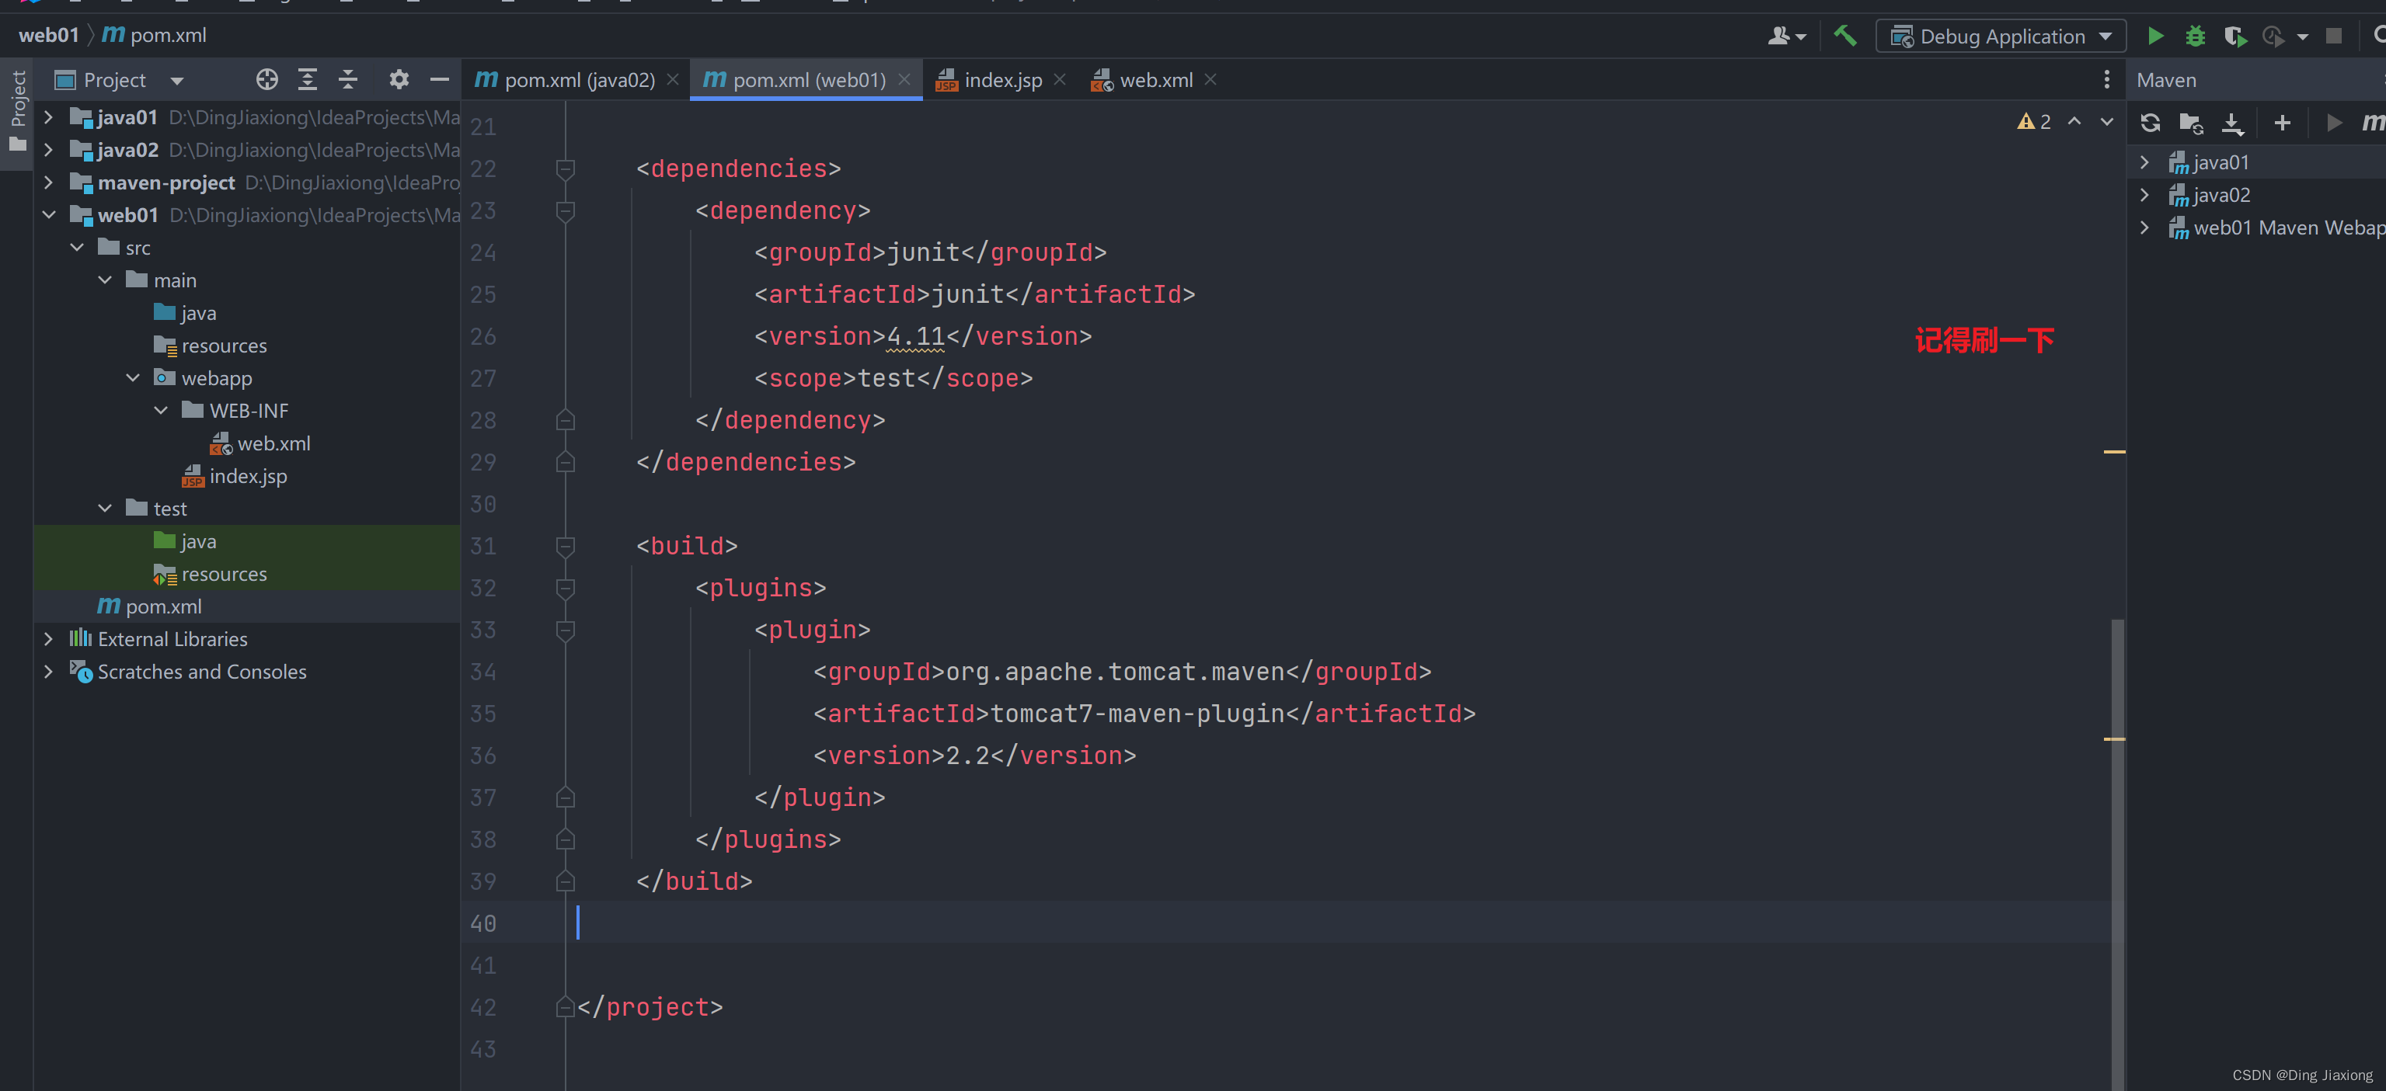The width and height of the screenshot is (2386, 1091).
Task: Open the Debug Application configuration dropdown
Action: click(2001, 36)
